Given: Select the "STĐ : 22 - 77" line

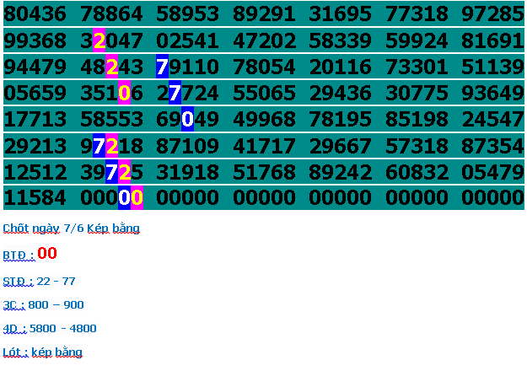Looking at the screenshot, I should point(39,281).
